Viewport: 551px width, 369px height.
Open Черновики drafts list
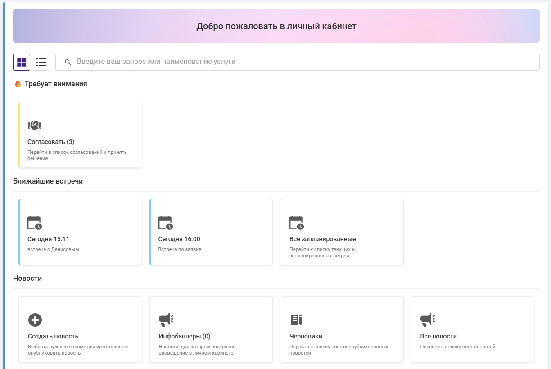(306, 337)
